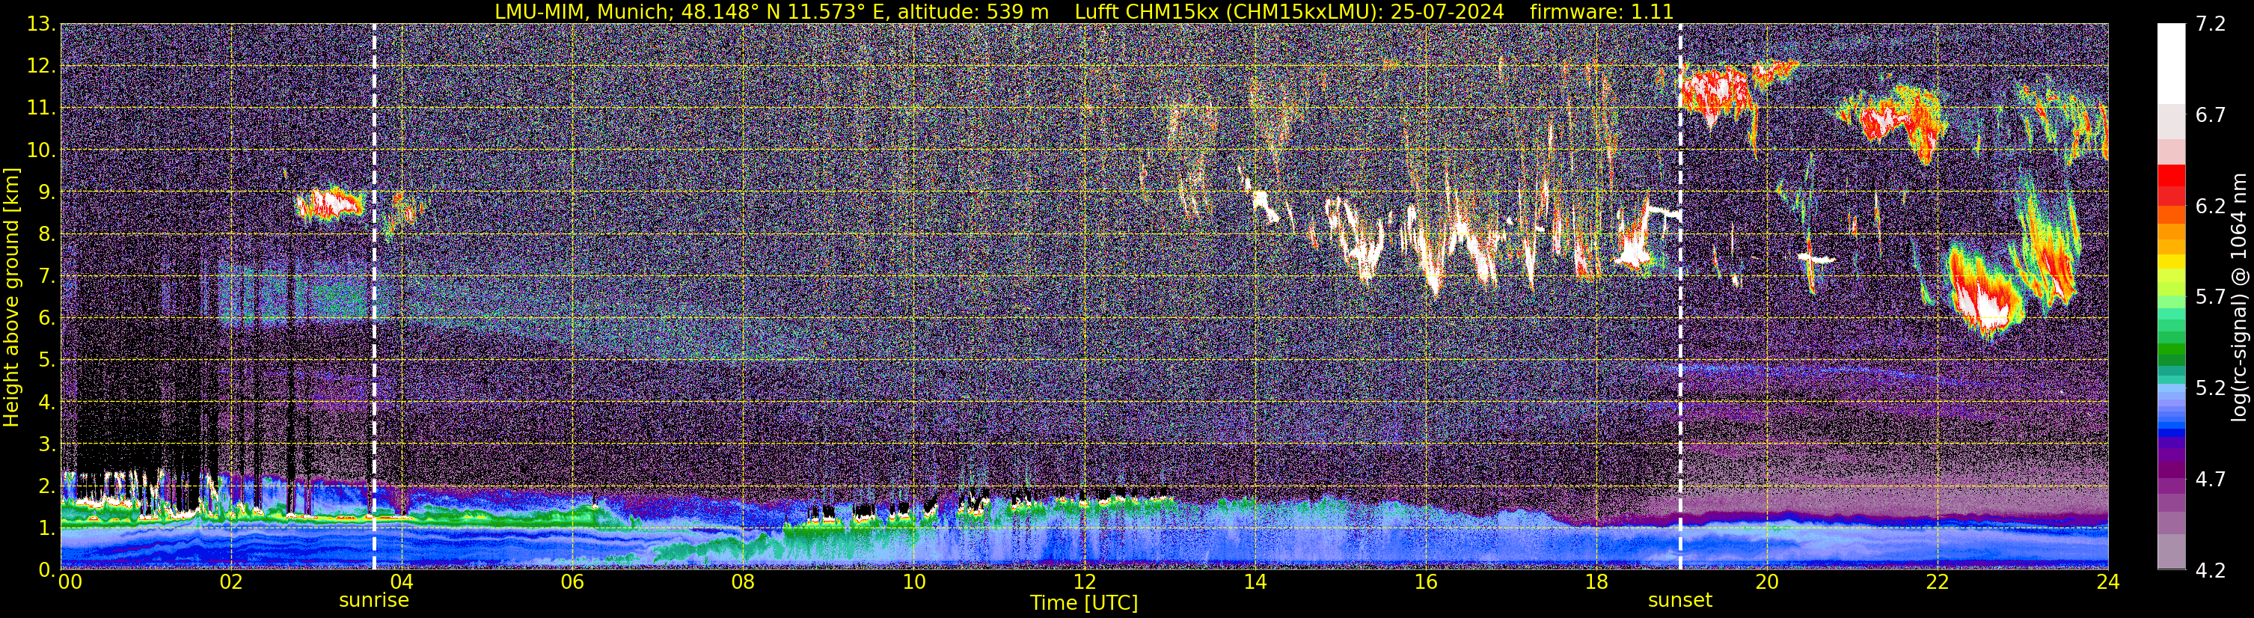Click the '4.7' colorbar value
The image size is (2254, 618).
pos(2211,480)
